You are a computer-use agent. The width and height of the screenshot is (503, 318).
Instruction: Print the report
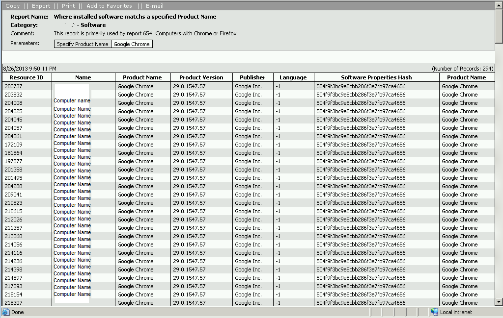point(68,6)
